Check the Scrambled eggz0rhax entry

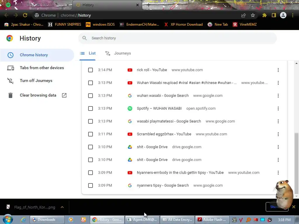click(91, 134)
